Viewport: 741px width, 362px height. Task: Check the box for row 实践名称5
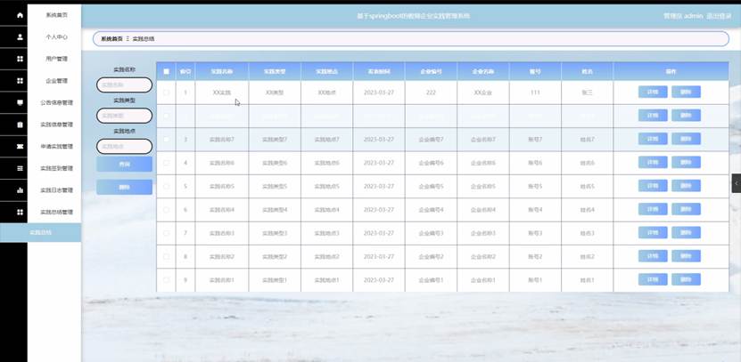pyautogui.click(x=166, y=186)
